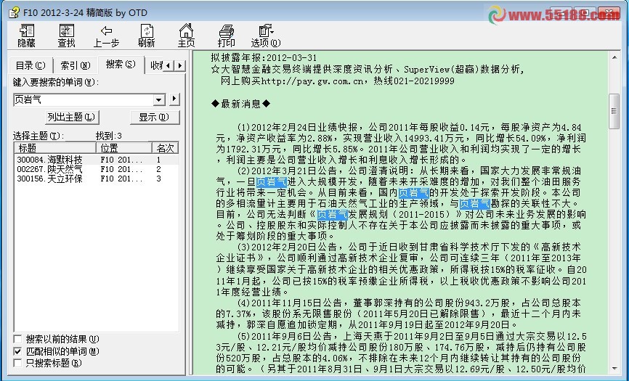Image resolution: width=629 pixels, height=381 pixels.
Task: Select the 搜索 (Search) tab
Action: pos(121,65)
